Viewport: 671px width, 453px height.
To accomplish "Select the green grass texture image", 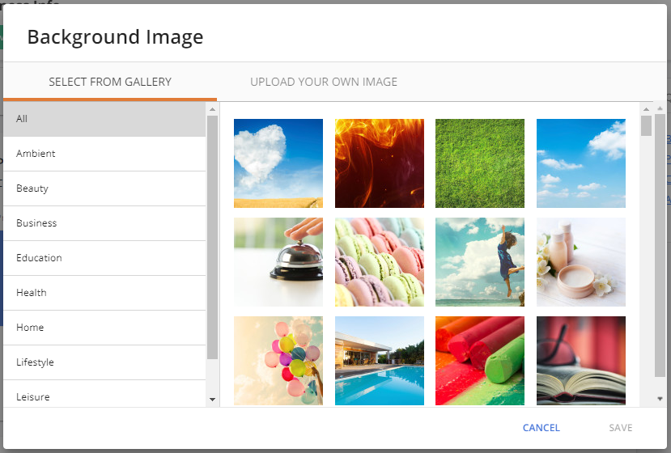I will click(x=480, y=163).
